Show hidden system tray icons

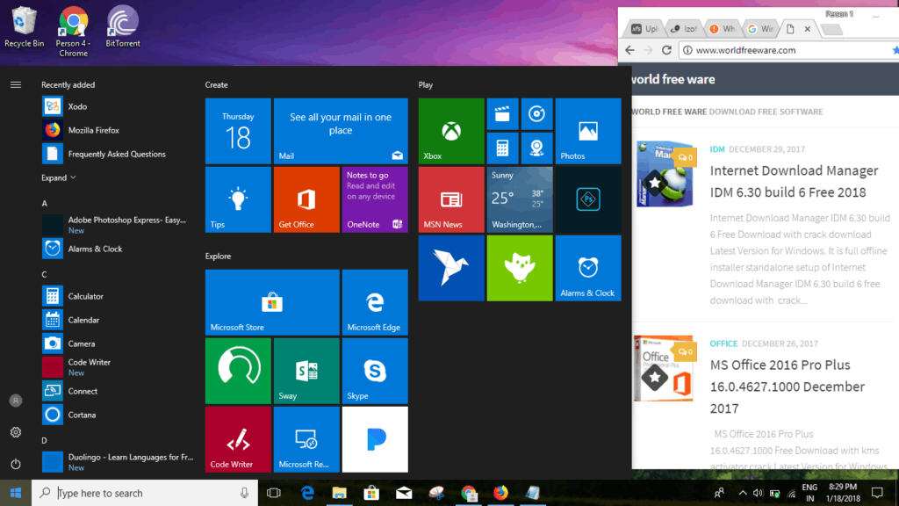(x=743, y=493)
